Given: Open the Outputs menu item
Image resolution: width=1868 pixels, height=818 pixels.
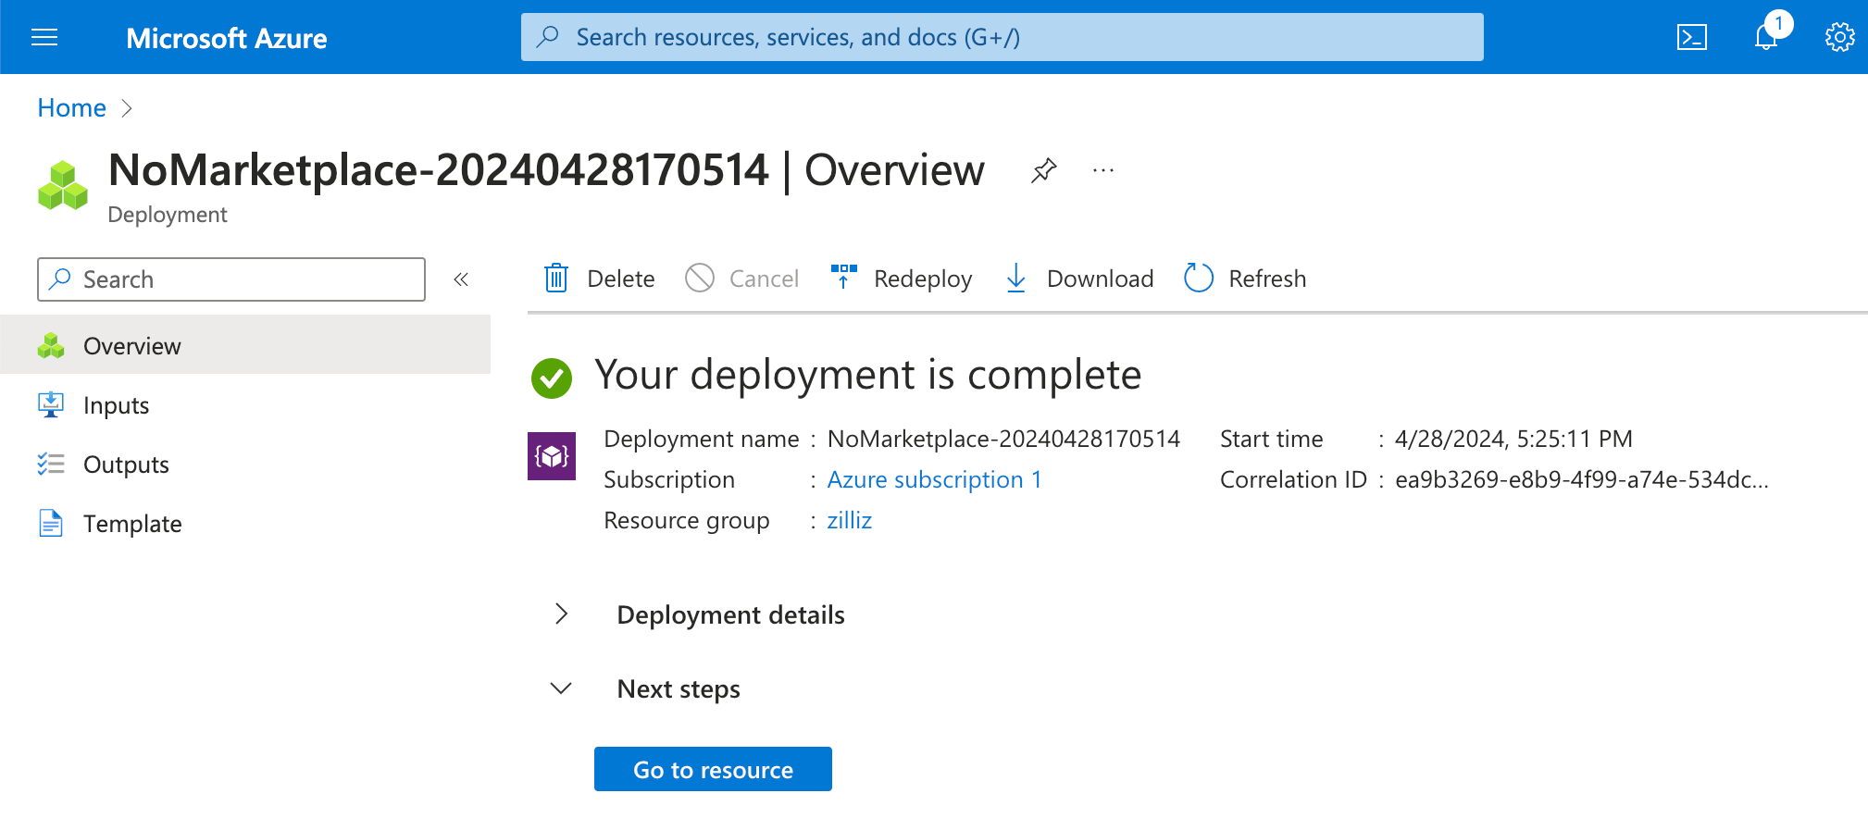Looking at the screenshot, I should pos(126,465).
